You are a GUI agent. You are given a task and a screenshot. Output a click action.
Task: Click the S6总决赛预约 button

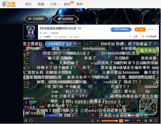121,30
